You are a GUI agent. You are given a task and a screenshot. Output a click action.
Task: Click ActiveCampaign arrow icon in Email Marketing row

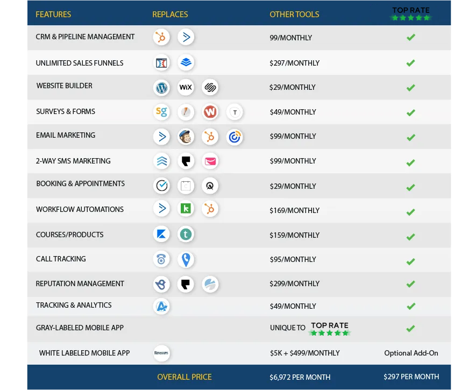[161, 137]
